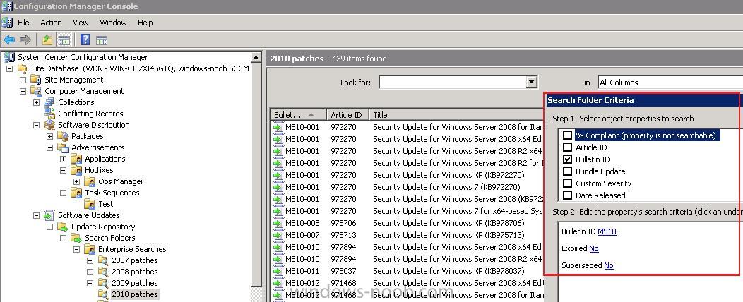Expand the Applications tree node
This screenshot has height=302, width=743.
[x=63, y=159]
